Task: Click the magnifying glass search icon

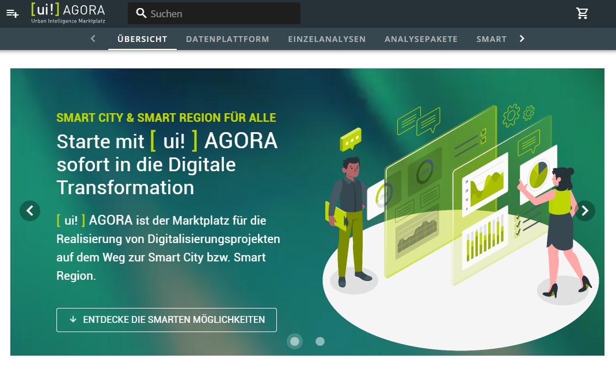Action: pos(141,14)
